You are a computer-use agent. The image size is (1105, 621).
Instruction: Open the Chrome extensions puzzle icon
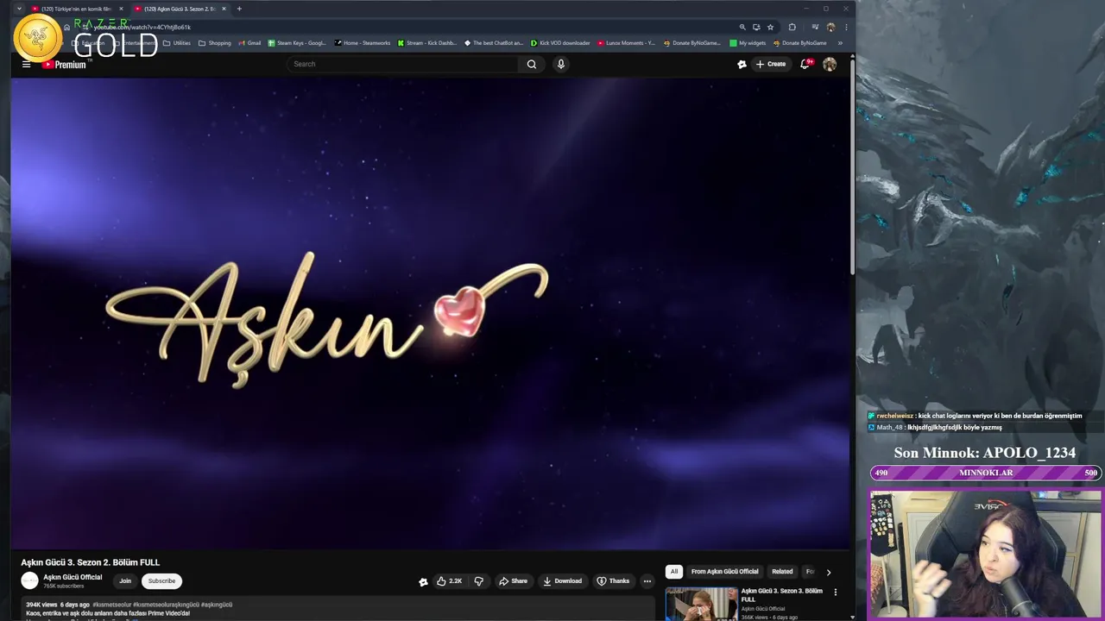coord(792,27)
